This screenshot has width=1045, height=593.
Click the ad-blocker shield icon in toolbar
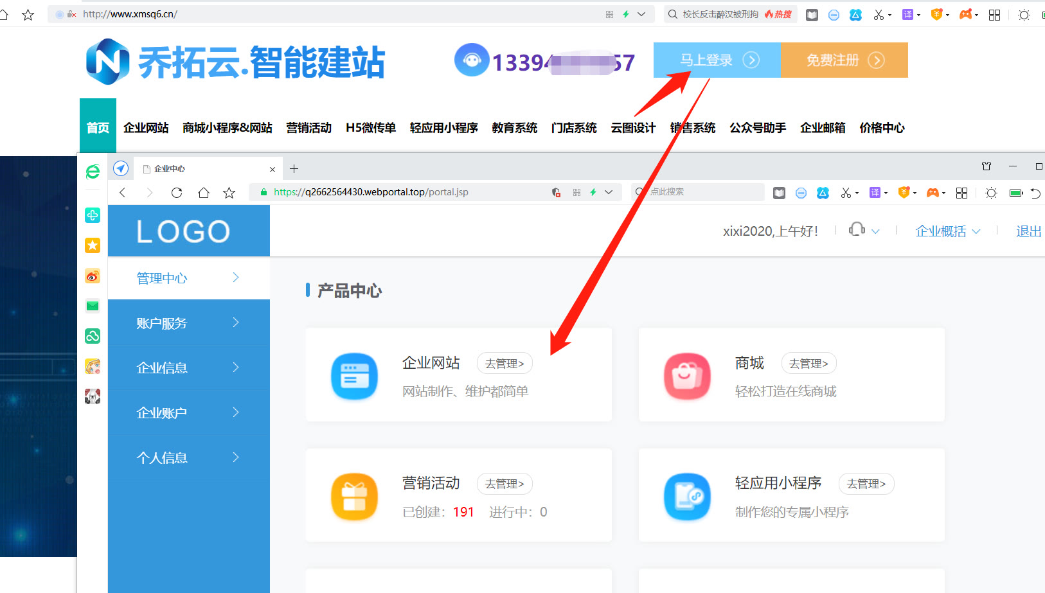point(834,14)
